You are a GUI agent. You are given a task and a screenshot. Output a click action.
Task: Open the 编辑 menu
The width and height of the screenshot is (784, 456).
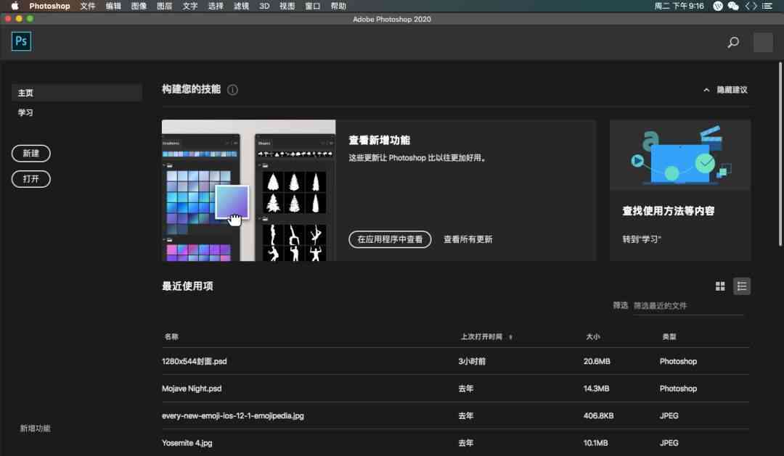[x=113, y=6]
